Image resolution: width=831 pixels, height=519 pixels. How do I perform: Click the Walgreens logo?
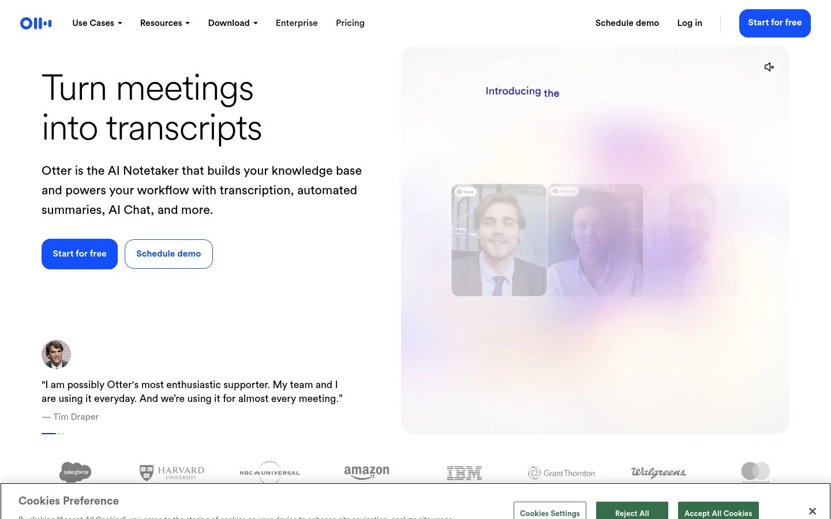658,472
